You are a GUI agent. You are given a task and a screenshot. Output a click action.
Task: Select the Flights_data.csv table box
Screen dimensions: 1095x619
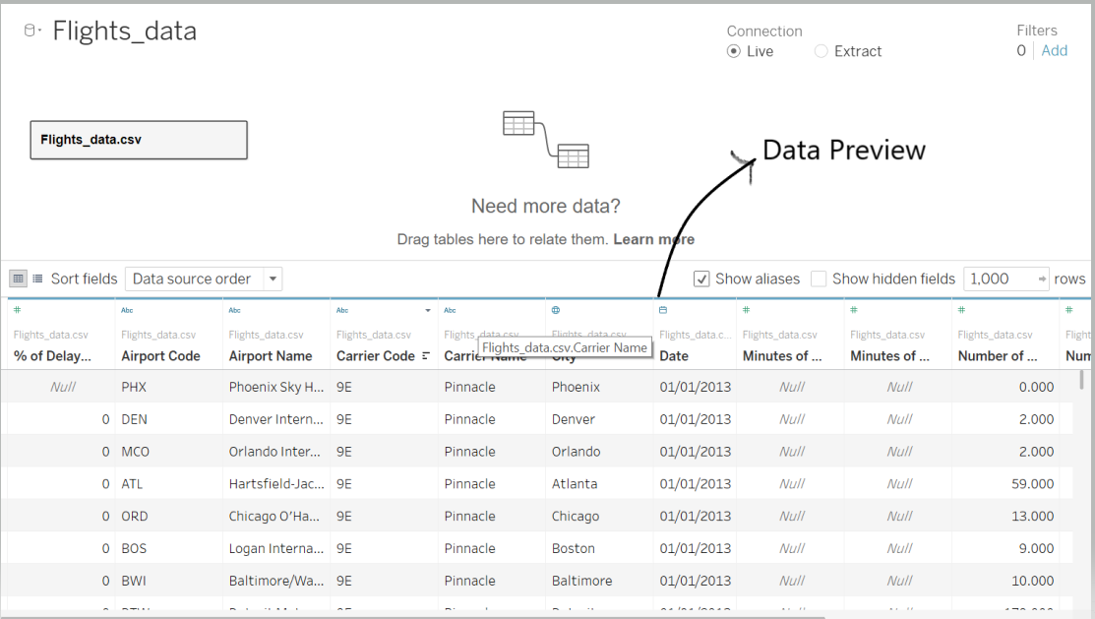tap(139, 140)
